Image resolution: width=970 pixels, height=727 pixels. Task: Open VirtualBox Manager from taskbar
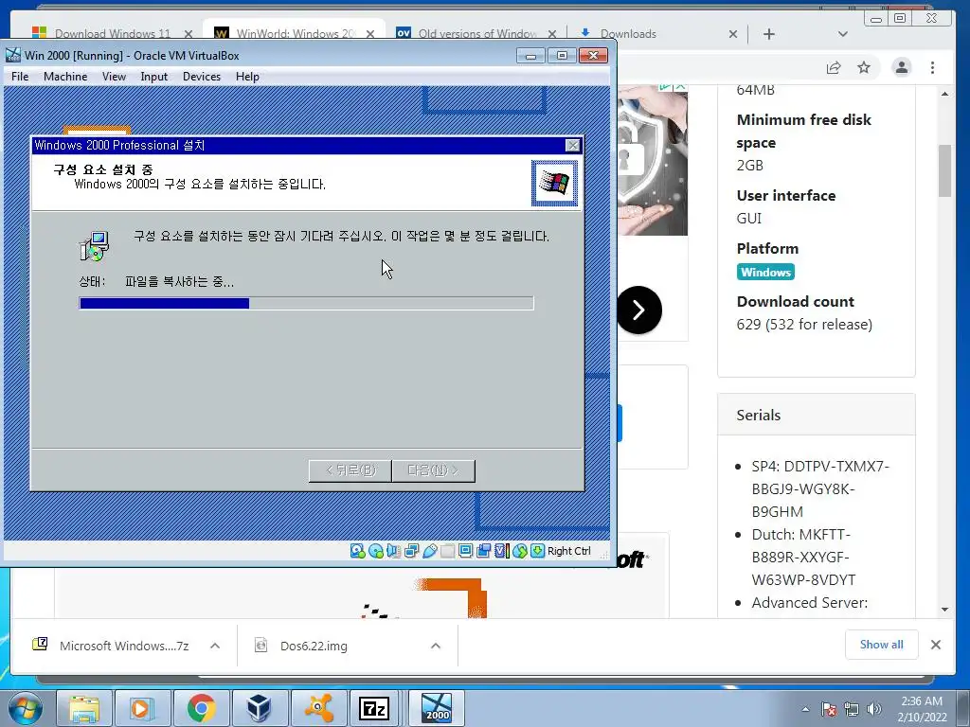(260, 708)
